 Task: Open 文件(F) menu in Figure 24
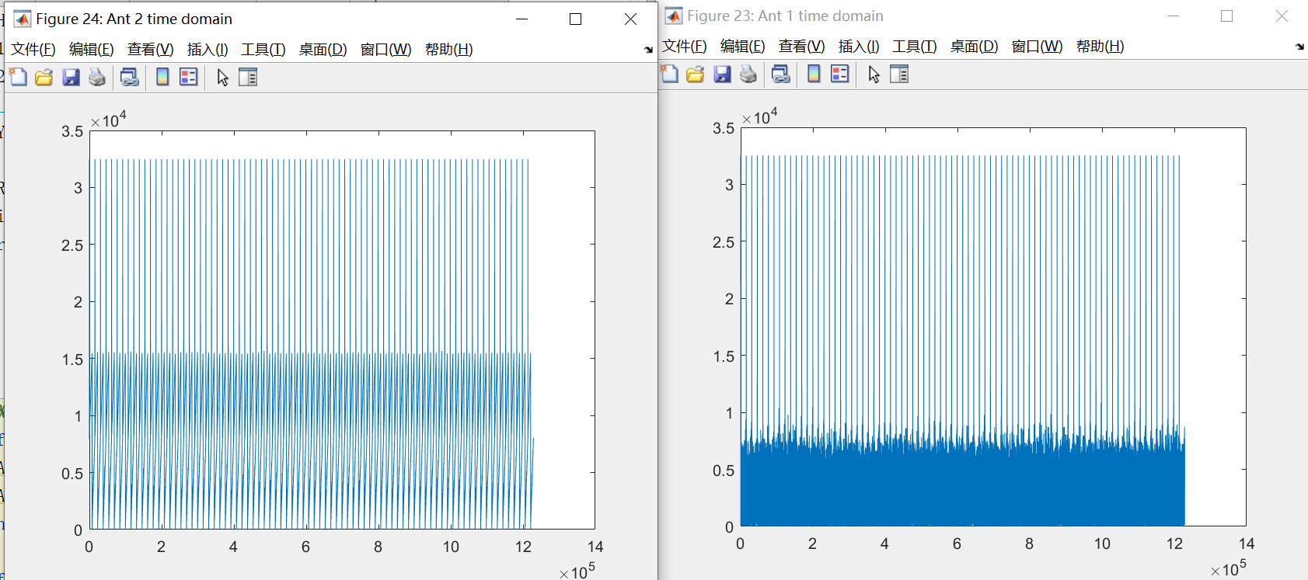click(33, 50)
